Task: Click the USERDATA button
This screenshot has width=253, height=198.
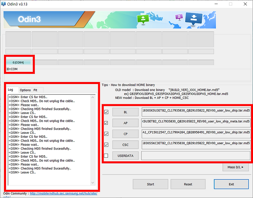Action: pyautogui.click(x=125, y=156)
